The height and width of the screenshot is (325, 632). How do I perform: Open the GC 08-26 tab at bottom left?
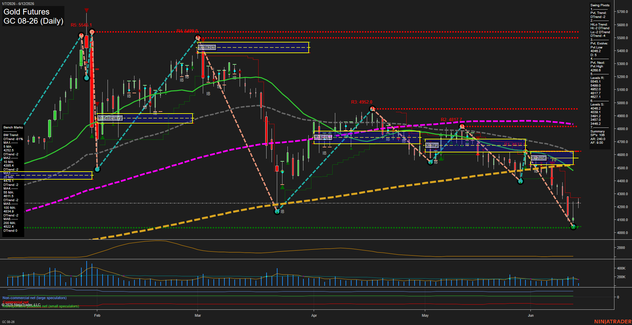tap(8, 322)
